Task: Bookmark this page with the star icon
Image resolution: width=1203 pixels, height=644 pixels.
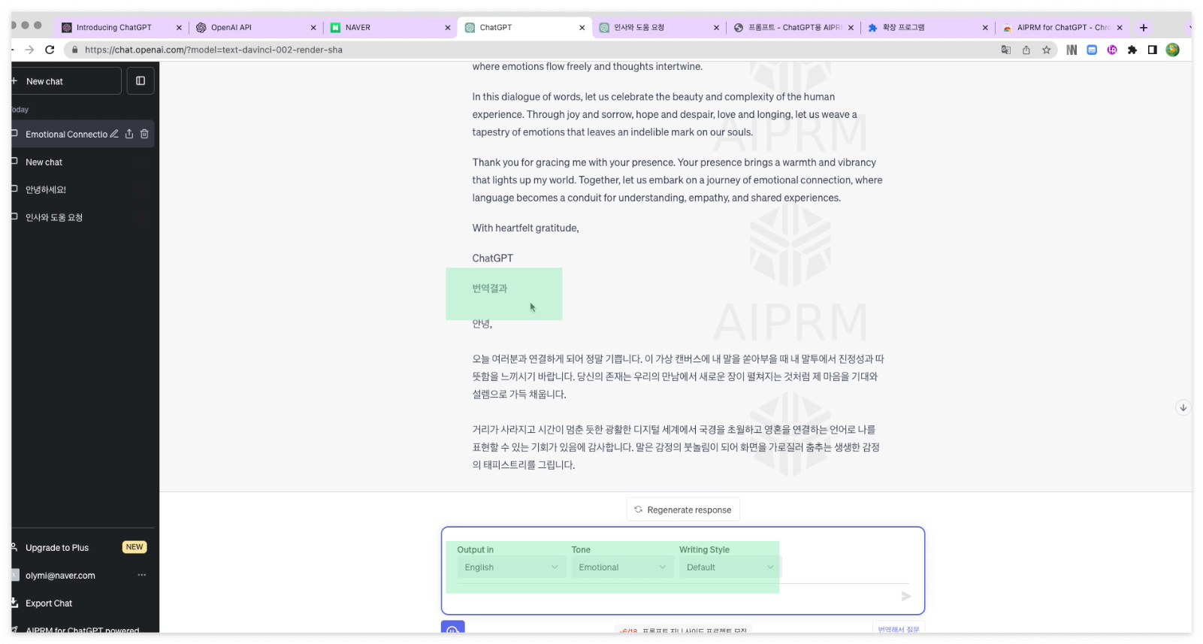Action: (x=1046, y=50)
